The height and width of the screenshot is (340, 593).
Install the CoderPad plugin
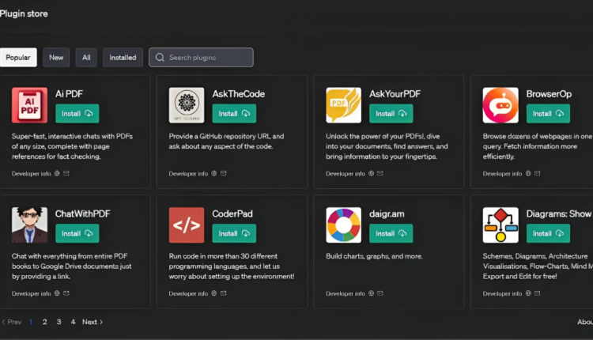tap(234, 233)
